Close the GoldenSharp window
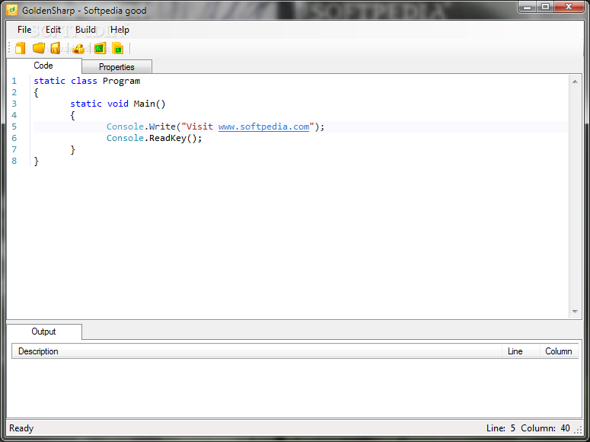This screenshot has width=590, height=442. click(569, 7)
